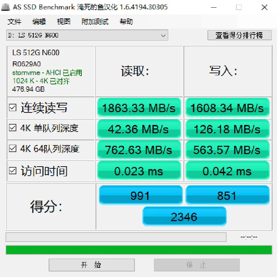Screen dimensions: 278x277
Task: Disable the 访问时间 access time checkbox
Action: (x=13, y=171)
